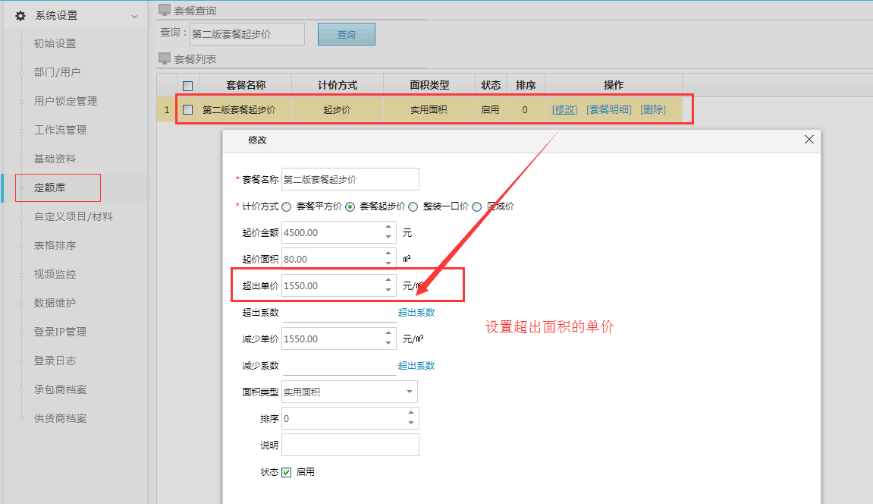873x504 pixels.
Task: Click the 删除 link in row
Action: click(653, 109)
